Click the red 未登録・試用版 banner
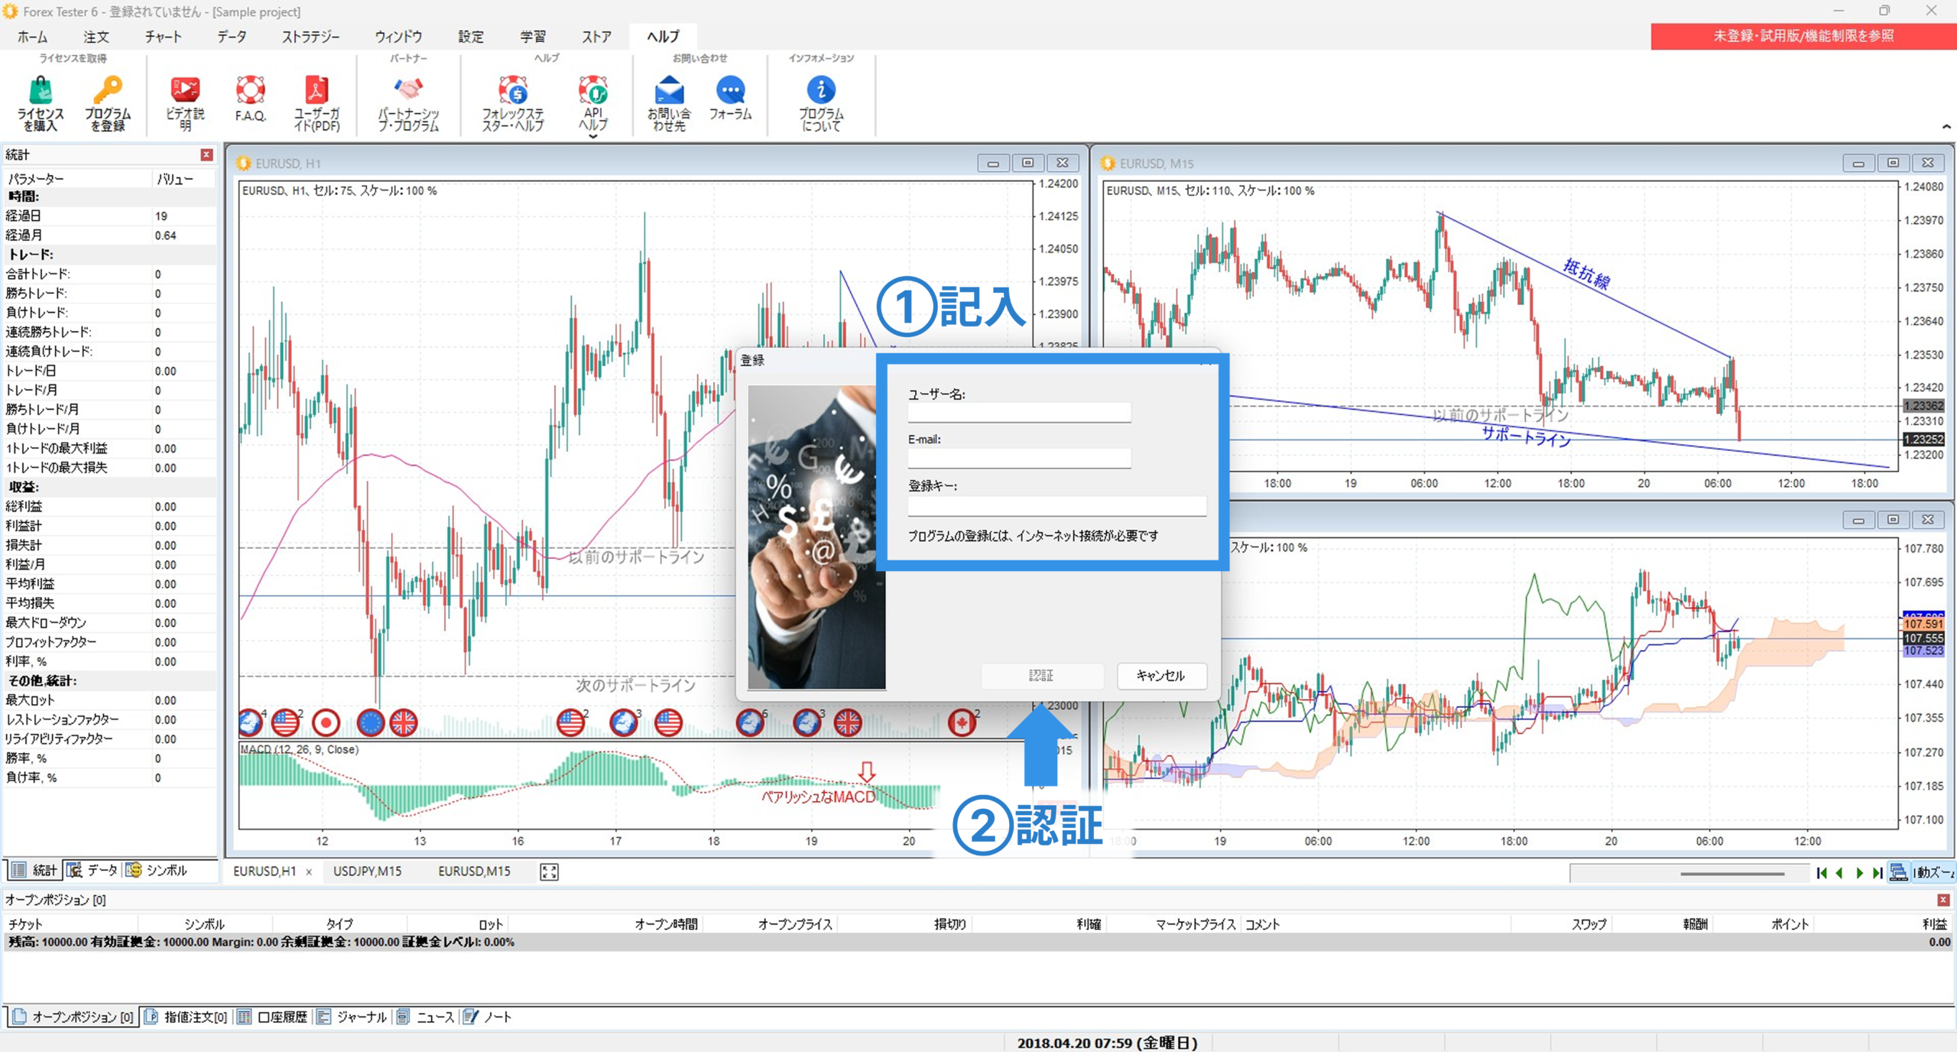1957x1052 pixels. point(1803,36)
